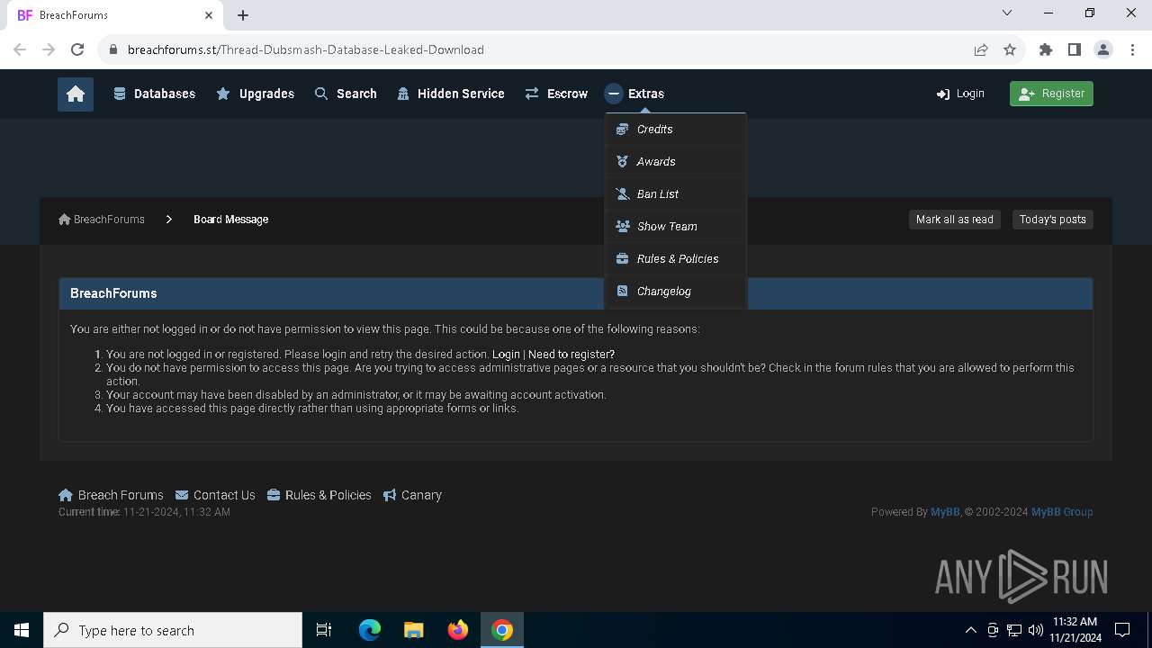Open Changelog from the Extras menu

[x=676, y=292]
